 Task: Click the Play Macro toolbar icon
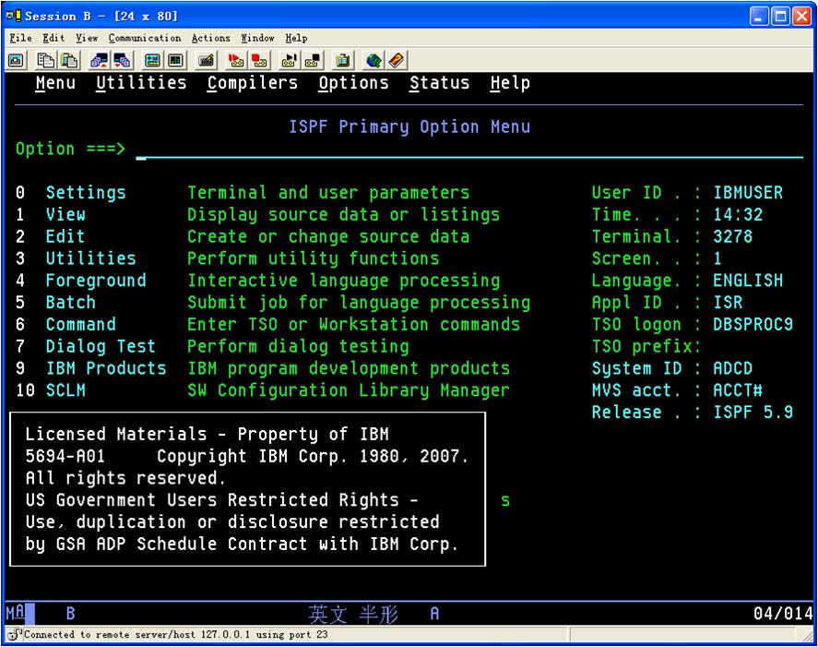tap(289, 61)
